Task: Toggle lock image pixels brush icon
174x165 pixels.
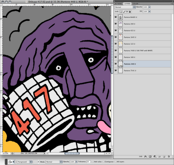Action: click(x=124, y=12)
